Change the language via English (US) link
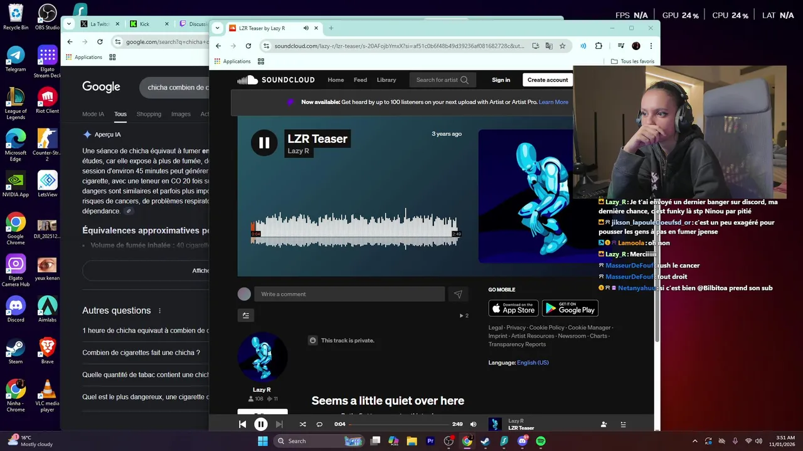803x451 pixels. (x=533, y=363)
